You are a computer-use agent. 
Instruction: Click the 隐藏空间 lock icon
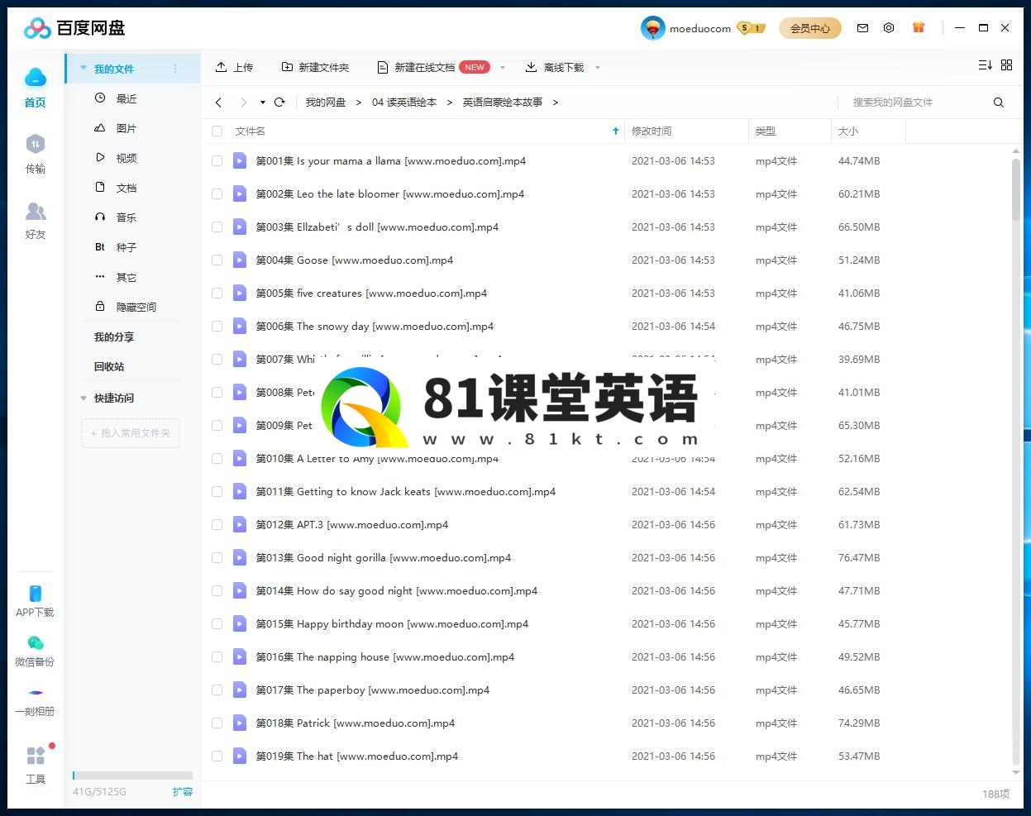point(100,306)
